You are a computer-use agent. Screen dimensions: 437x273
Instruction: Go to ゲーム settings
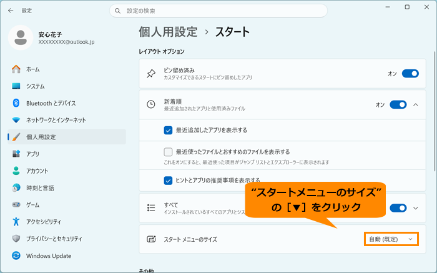(67, 205)
